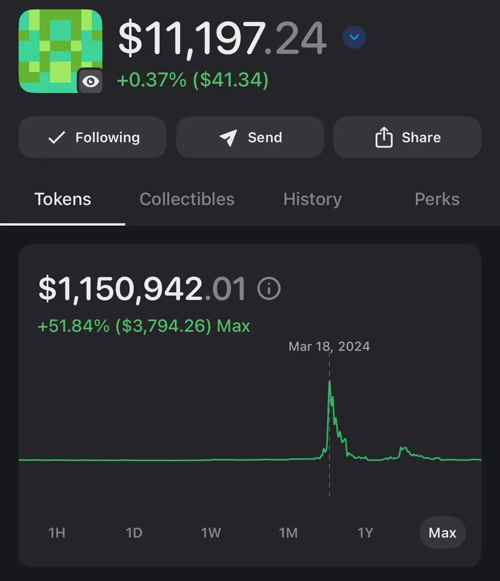Click the Share export icon
This screenshot has width=500, height=581.
[384, 138]
